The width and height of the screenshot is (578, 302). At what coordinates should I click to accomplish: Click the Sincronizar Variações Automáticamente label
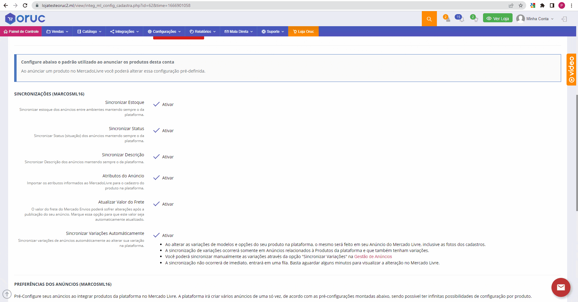click(105, 233)
